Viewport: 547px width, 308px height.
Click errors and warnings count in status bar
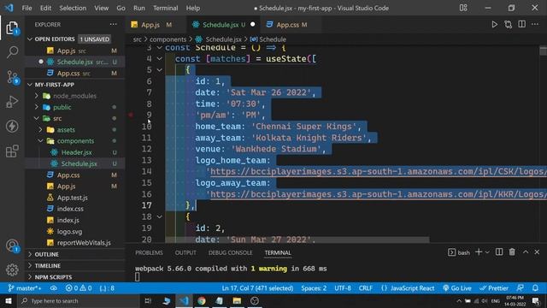pos(79,288)
